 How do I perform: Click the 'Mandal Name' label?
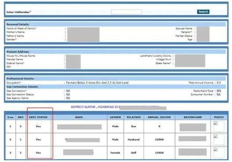(x=15, y=59)
